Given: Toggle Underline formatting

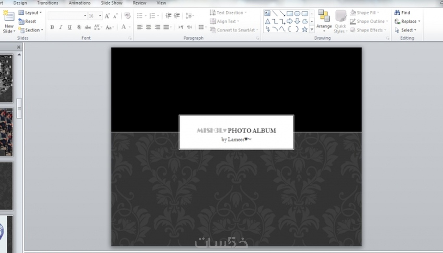Looking at the screenshot, I should (70, 27).
